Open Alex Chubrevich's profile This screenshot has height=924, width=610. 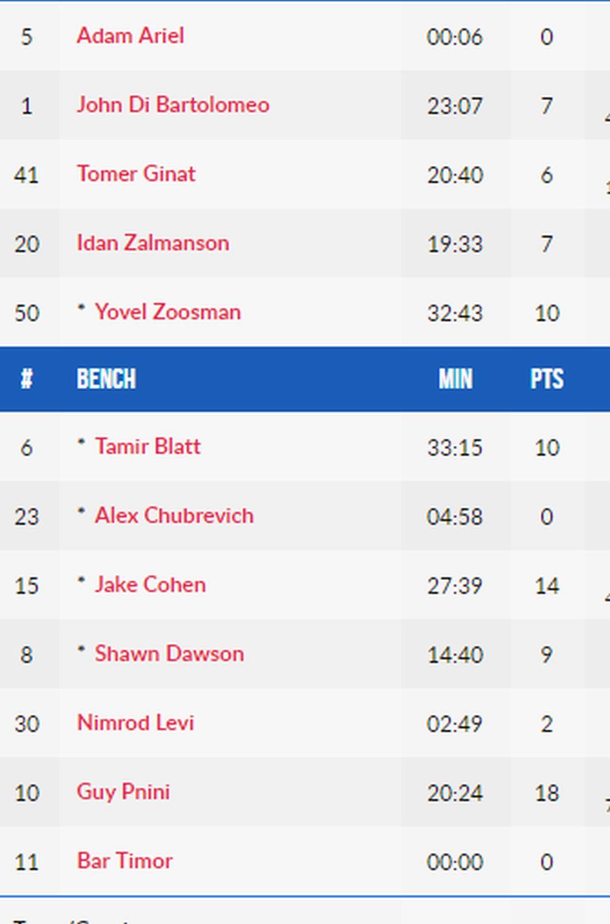click(174, 516)
